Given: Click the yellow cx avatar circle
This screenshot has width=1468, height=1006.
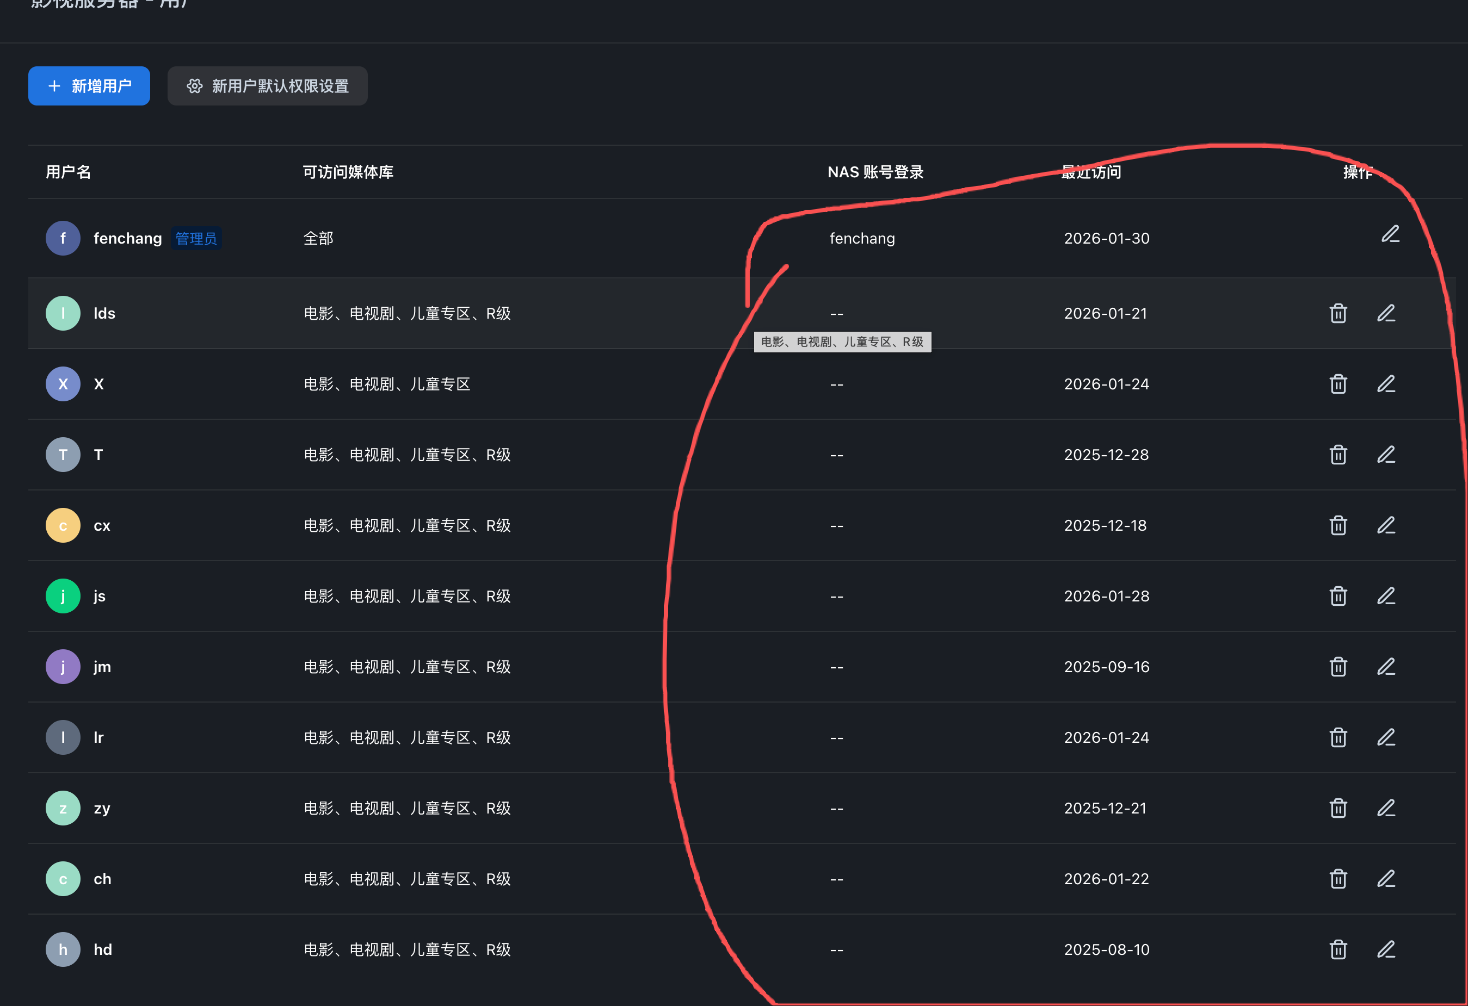Looking at the screenshot, I should (x=63, y=526).
